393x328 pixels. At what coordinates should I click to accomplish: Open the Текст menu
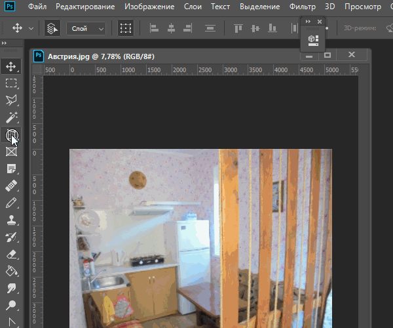point(220,7)
